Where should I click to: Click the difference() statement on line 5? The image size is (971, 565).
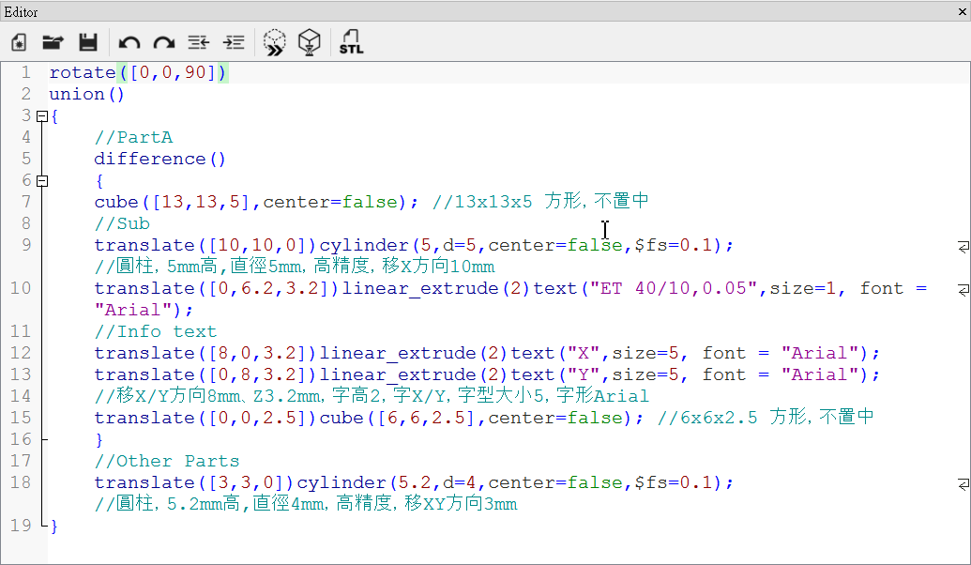[159, 160]
